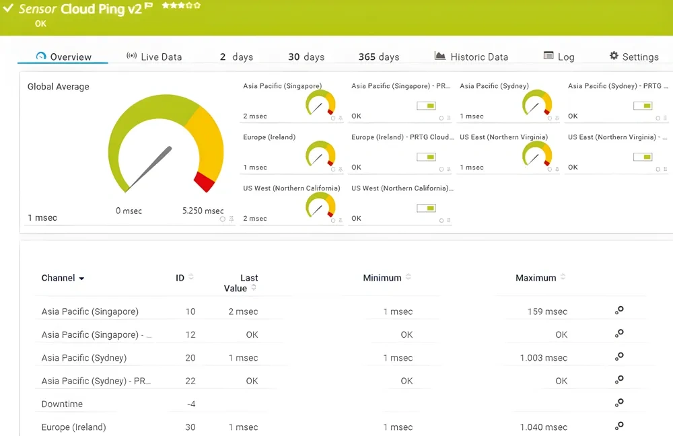673x436 pixels.
Task: Toggle the Asia Pacific (Singapore) - PR... status switch
Action: coord(426,106)
